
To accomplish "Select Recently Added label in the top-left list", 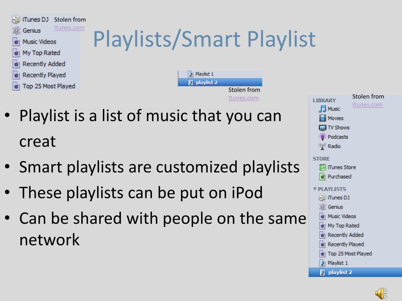I will click(x=44, y=64).
